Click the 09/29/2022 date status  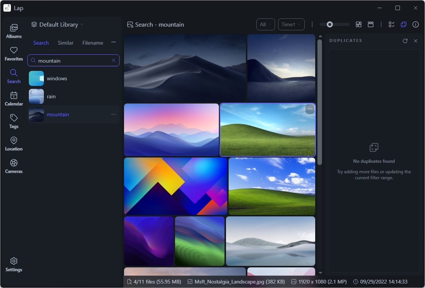click(380, 282)
